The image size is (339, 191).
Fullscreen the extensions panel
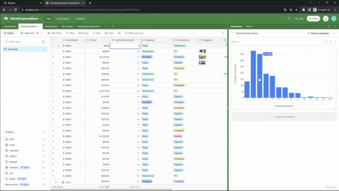point(329,27)
